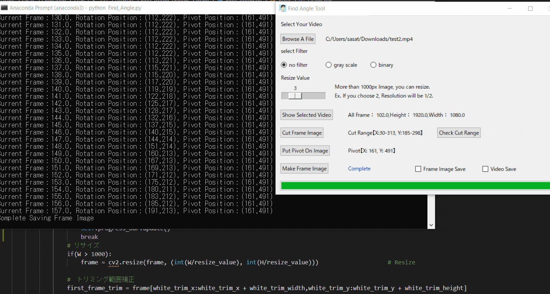This screenshot has width=550, height=294.
Task: Click the Cut Range X:30-313 label
Action: [x=386, y=133]
